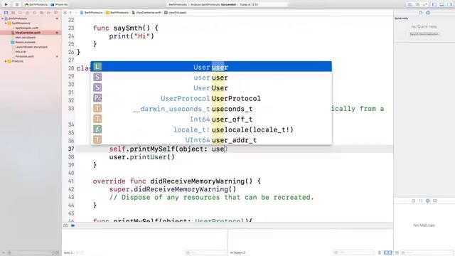Switch to Version editor mode
Image resolution: width=455 pixels, height=256 pixels.
click(424, 5)
